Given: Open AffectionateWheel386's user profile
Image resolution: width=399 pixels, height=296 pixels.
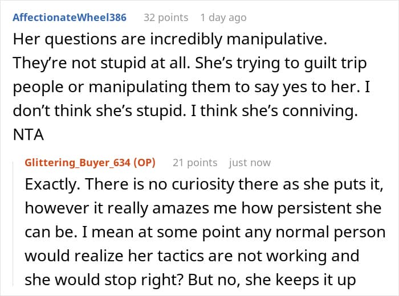Looking at the screenshot, I should 70,18.
